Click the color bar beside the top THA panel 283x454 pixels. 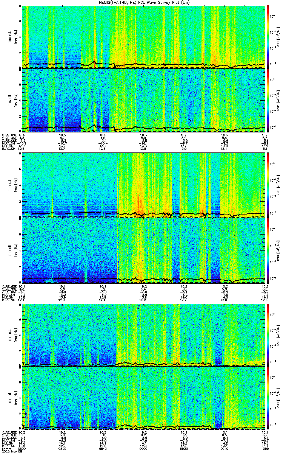[x=268, y=37]
